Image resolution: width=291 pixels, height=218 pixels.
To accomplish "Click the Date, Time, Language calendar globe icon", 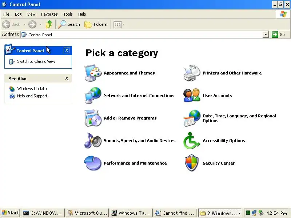I will tap(192, 118).
